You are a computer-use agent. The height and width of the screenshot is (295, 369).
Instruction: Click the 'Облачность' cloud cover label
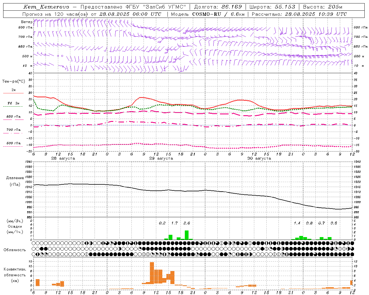pos(15,250)
